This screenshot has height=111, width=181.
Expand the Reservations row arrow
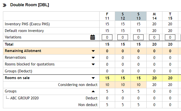[x=93, y=58]
